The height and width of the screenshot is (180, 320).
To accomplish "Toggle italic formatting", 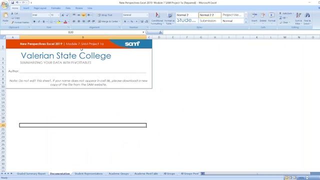I will [39, 21].
